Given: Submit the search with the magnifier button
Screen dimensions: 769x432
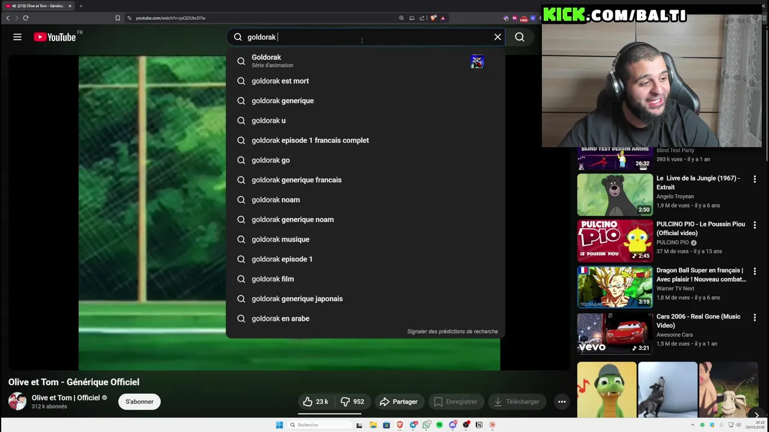Looking at the screenshot, I should (520, 37).
